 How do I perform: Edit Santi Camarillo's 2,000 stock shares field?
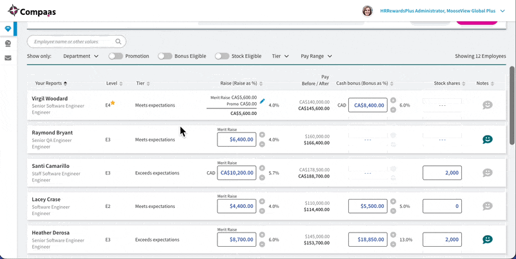(442, 172)
